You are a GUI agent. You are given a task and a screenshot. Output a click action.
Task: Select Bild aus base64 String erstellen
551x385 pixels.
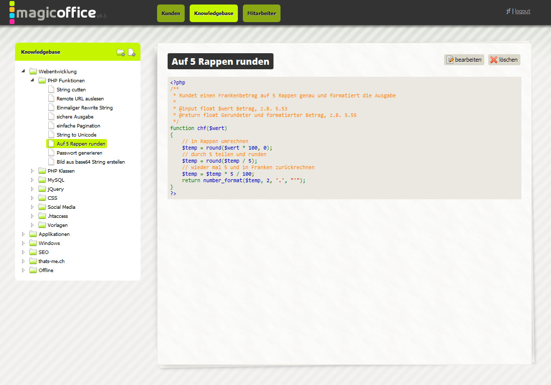[90, 162]
